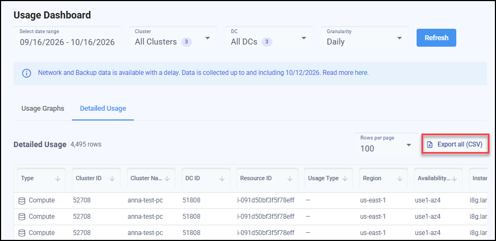Click the 4,495 rows count text

[x=86, y=145]
